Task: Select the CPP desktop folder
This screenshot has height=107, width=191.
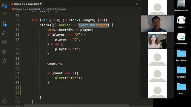Action: tap(181, 89)
